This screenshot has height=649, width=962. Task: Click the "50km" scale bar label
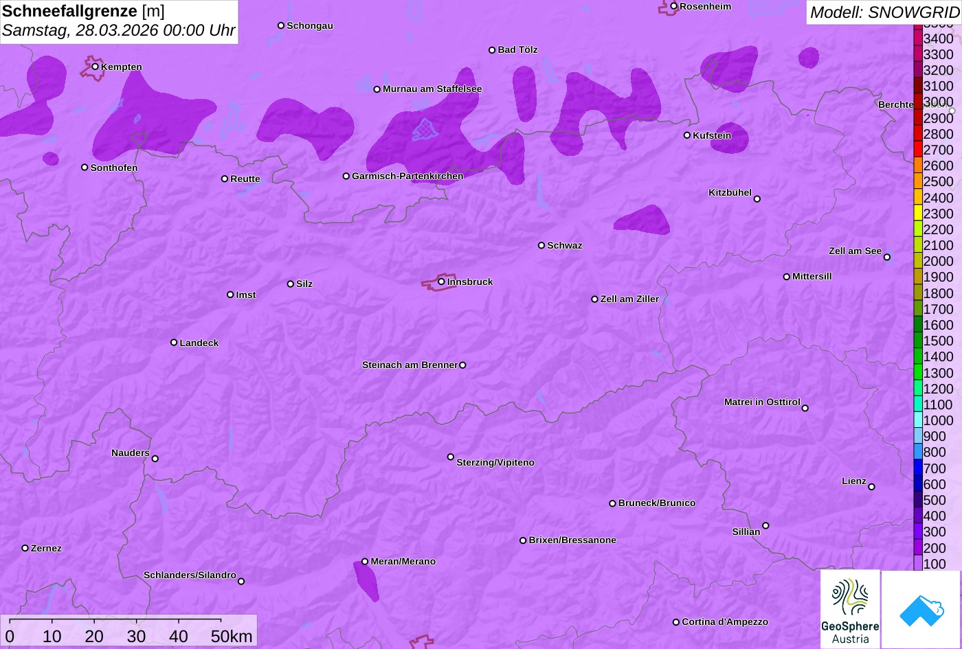pos(232,637)
